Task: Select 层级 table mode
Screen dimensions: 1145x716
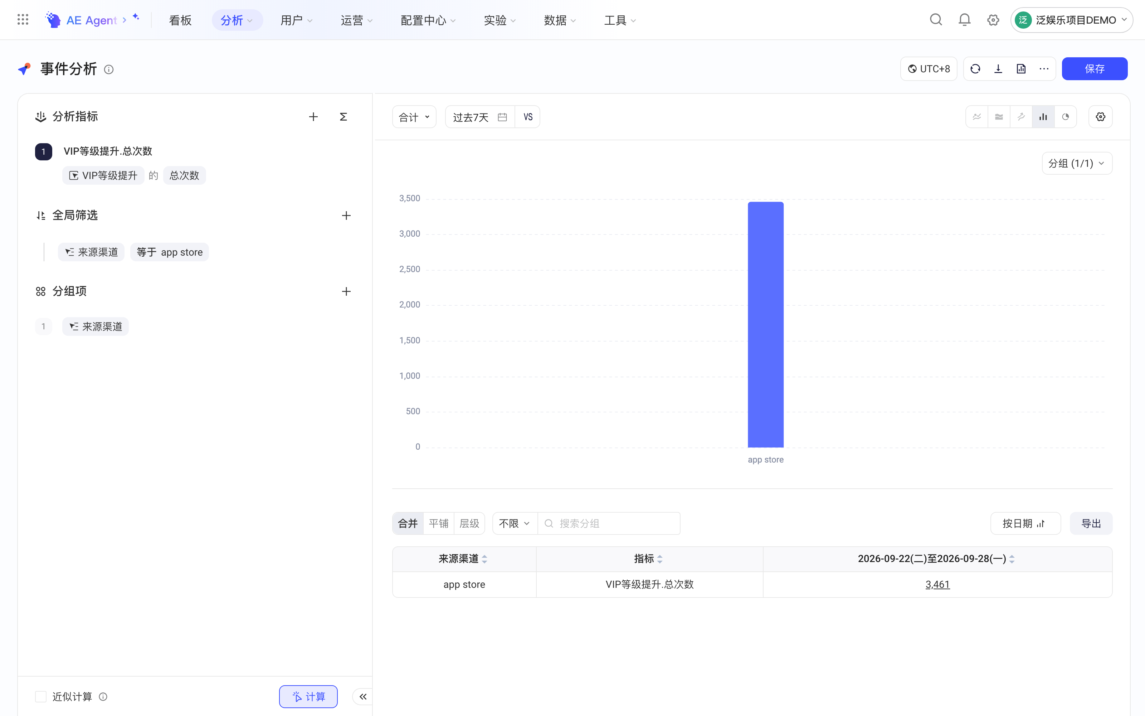Action: [469, 523]
